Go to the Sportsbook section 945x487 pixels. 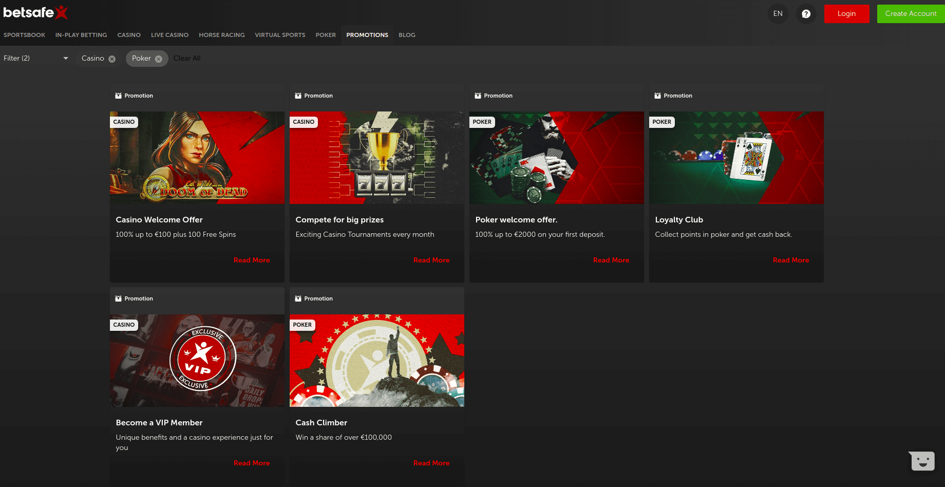24,35
